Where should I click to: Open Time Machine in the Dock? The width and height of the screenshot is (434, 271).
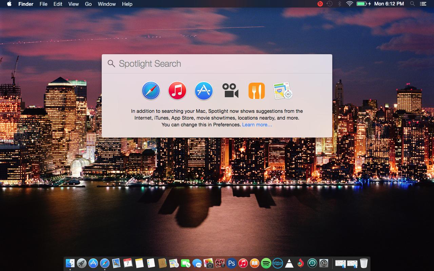click(312, 263)
